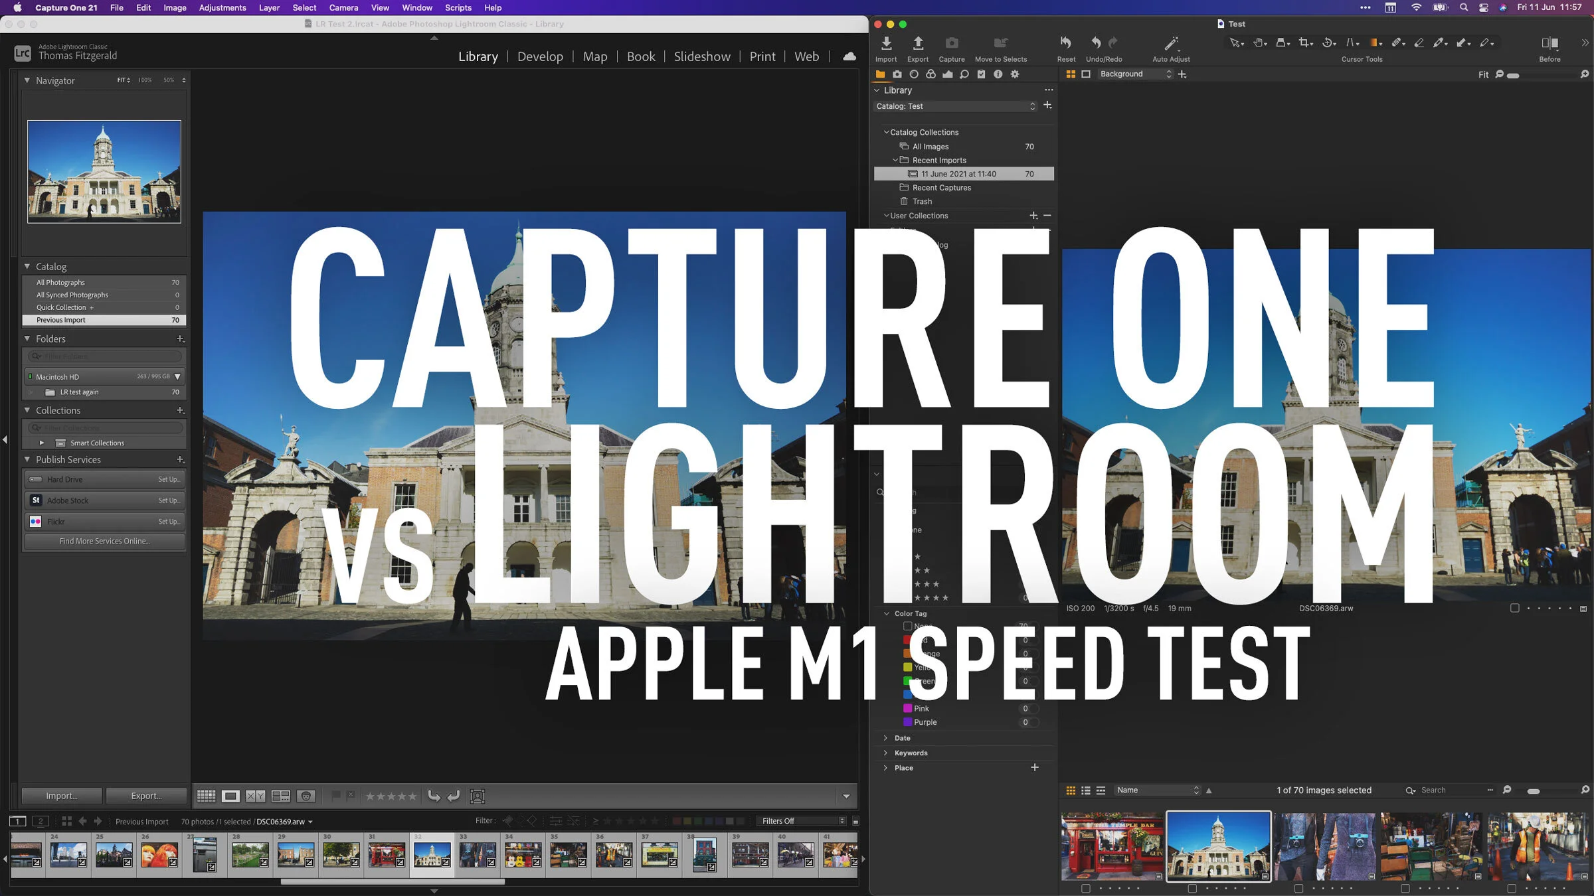The image size is (1594, 896).
Task: Switch to Lightroom Develop module
Action: (x=540, y=56)
